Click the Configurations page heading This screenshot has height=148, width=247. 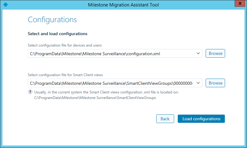tap(52, 20)
